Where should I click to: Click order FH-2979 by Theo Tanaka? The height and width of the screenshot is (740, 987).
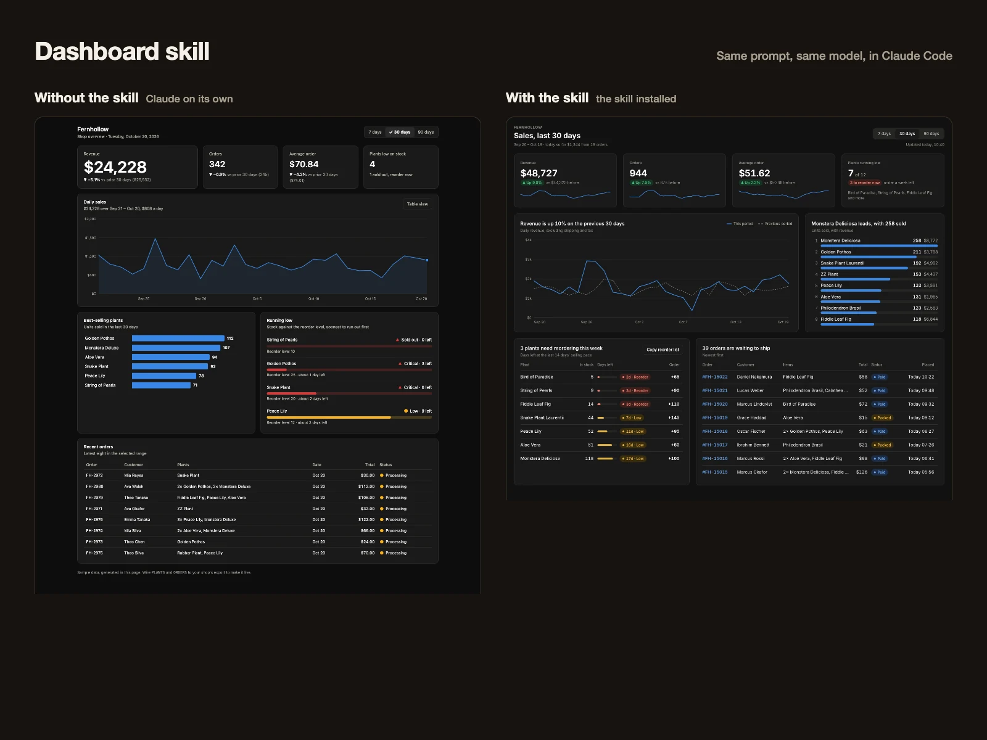click(x=94, y=498)
